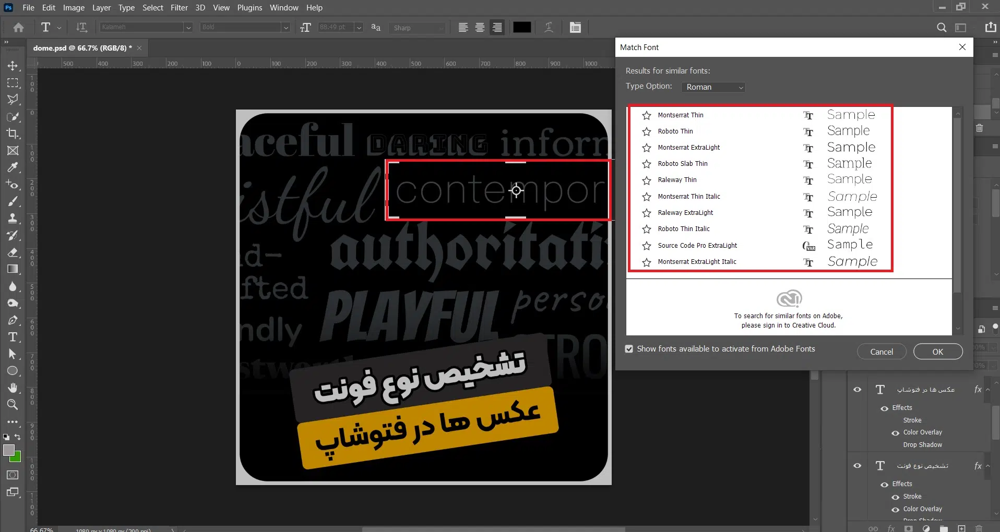Uncheck Show fonts from Adobe Fonts checkbox
1000x532 pixels.
629,349
